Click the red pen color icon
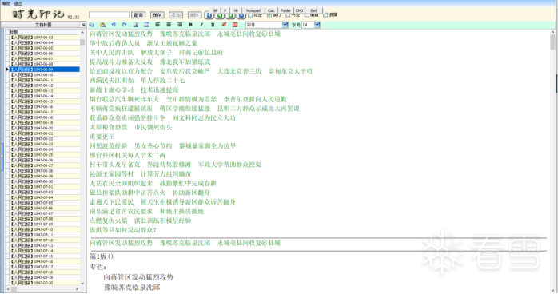Image resolution: width=558 pixels, height=294 pixels. 224,25
